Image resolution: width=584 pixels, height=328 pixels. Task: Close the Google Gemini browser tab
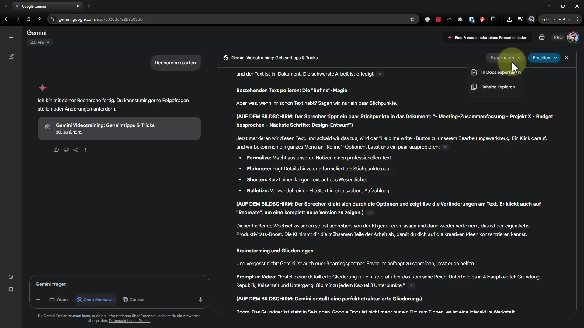[78, 6]
